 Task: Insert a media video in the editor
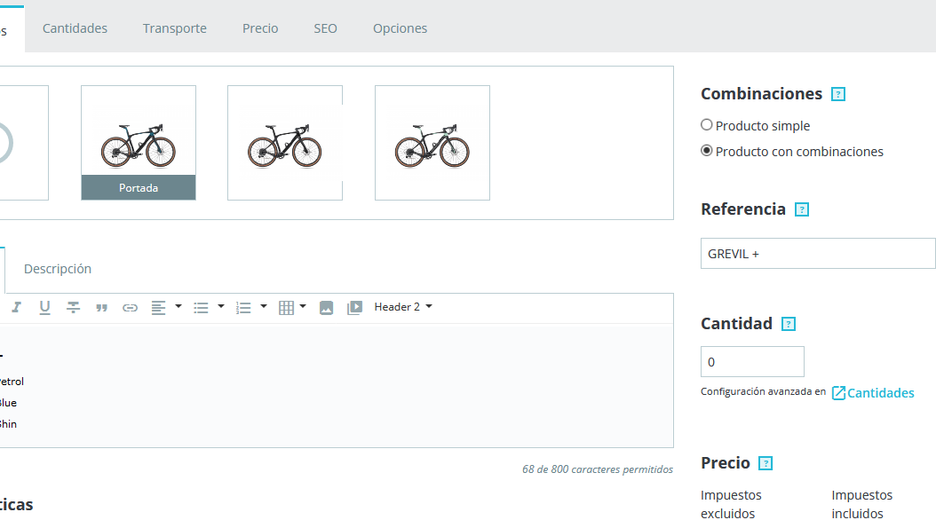(354, 307)
